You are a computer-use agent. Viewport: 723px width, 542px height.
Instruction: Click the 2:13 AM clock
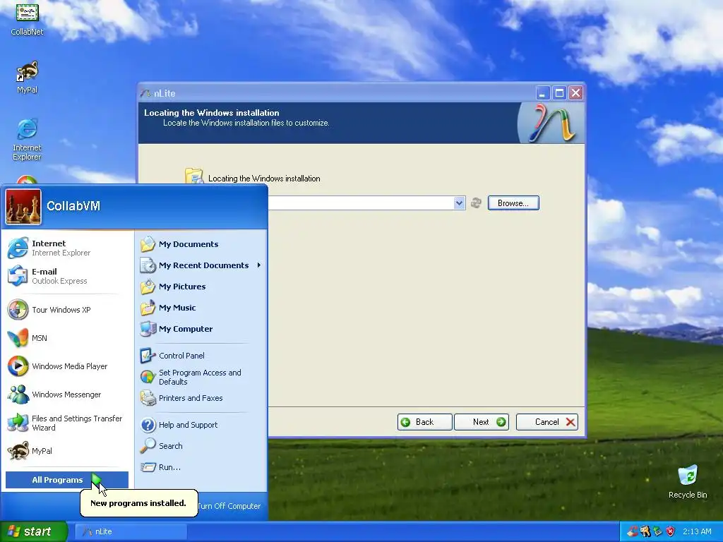(697, 531)
